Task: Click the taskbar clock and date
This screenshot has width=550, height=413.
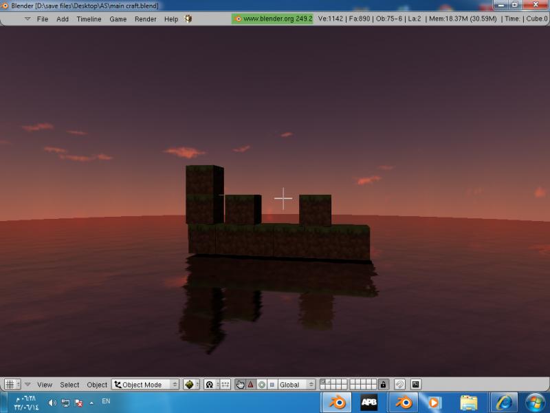Action: point(26,403)
